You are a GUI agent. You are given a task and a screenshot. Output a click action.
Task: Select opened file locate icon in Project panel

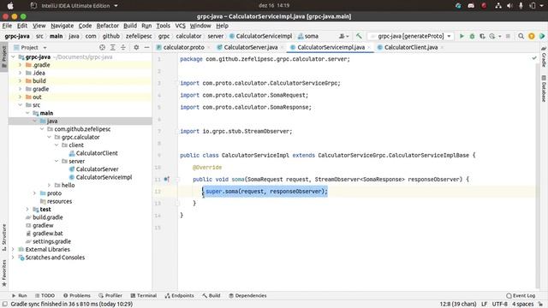tap(102, 47)
